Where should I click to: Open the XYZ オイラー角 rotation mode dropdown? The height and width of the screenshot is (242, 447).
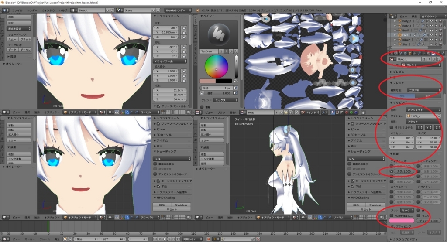coord(170,61)
